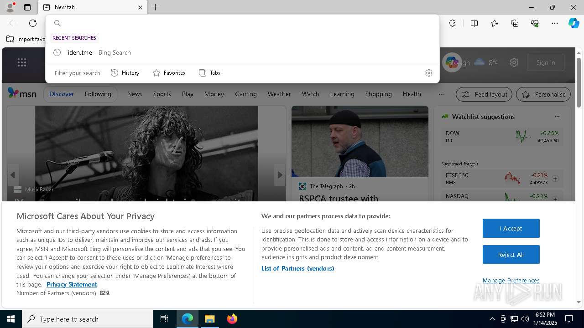Open the DOW stock entry

click(502, 137)
